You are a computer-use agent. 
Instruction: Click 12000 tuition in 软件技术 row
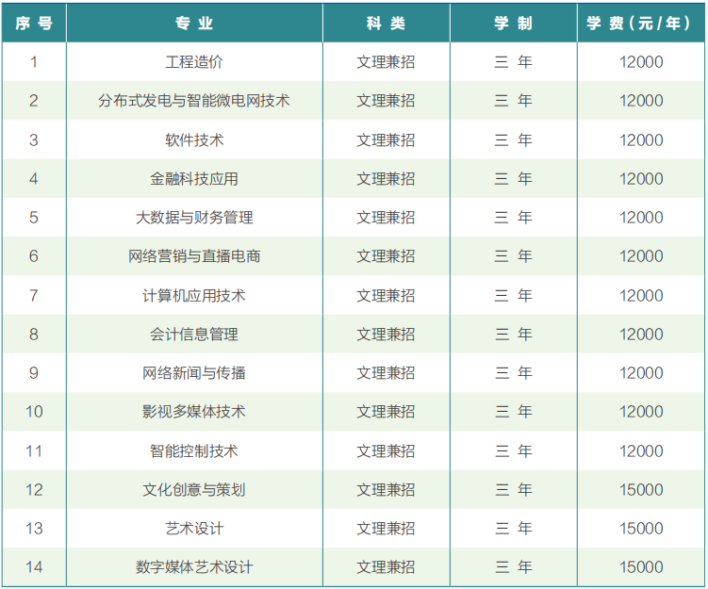[641, 139]
